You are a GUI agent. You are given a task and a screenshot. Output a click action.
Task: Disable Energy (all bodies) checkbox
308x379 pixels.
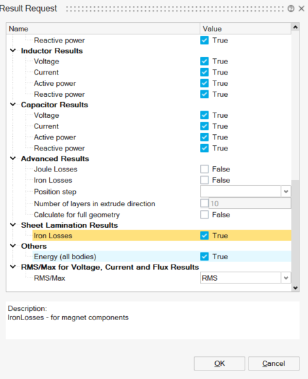(x=204, y=257)
